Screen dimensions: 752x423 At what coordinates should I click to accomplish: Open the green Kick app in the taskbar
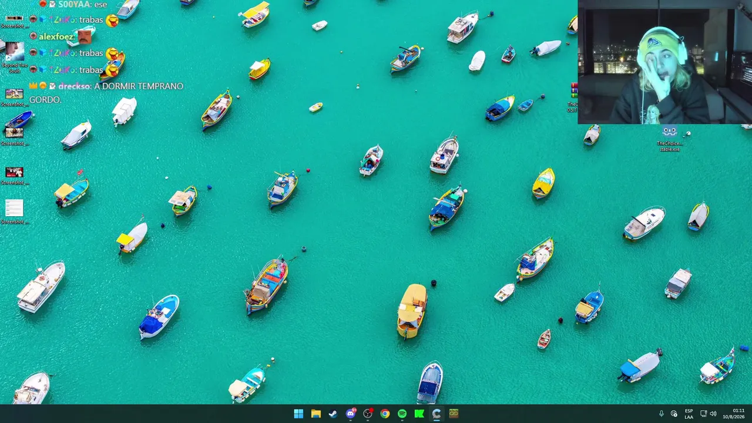(x=419, y=414)
